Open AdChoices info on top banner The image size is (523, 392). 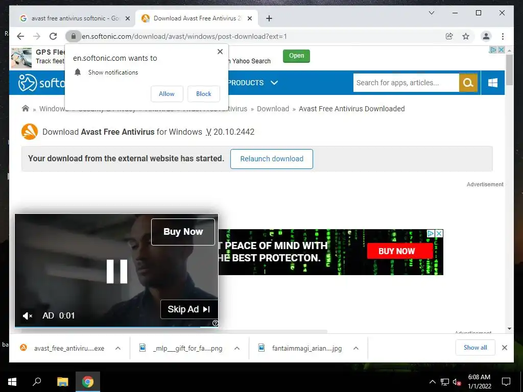pos(493,50)
